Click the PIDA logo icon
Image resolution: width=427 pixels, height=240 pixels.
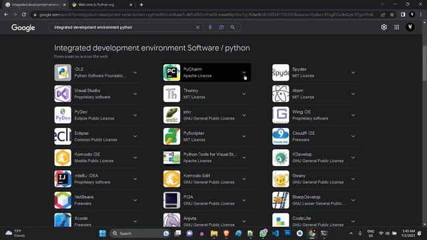[171, 200]
